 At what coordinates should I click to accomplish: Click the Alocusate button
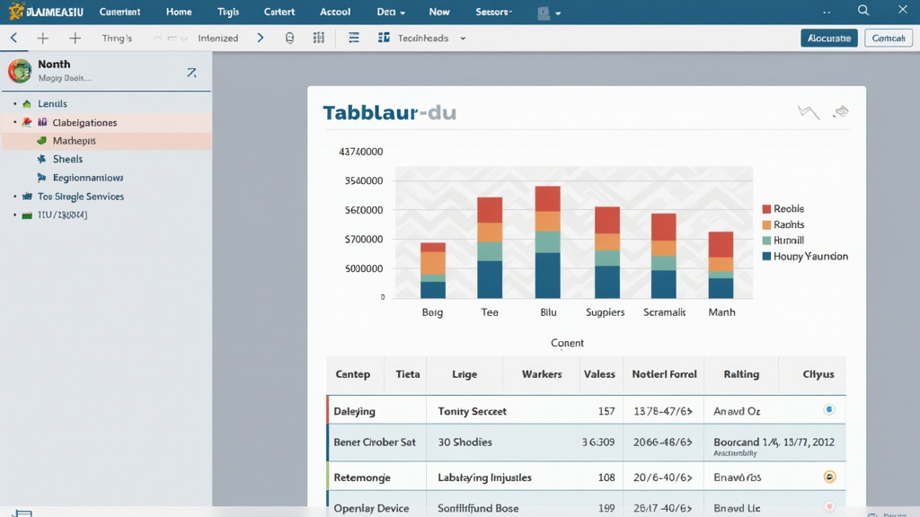click(x=828, y=38)
